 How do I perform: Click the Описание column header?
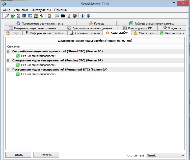coord(13,47)
